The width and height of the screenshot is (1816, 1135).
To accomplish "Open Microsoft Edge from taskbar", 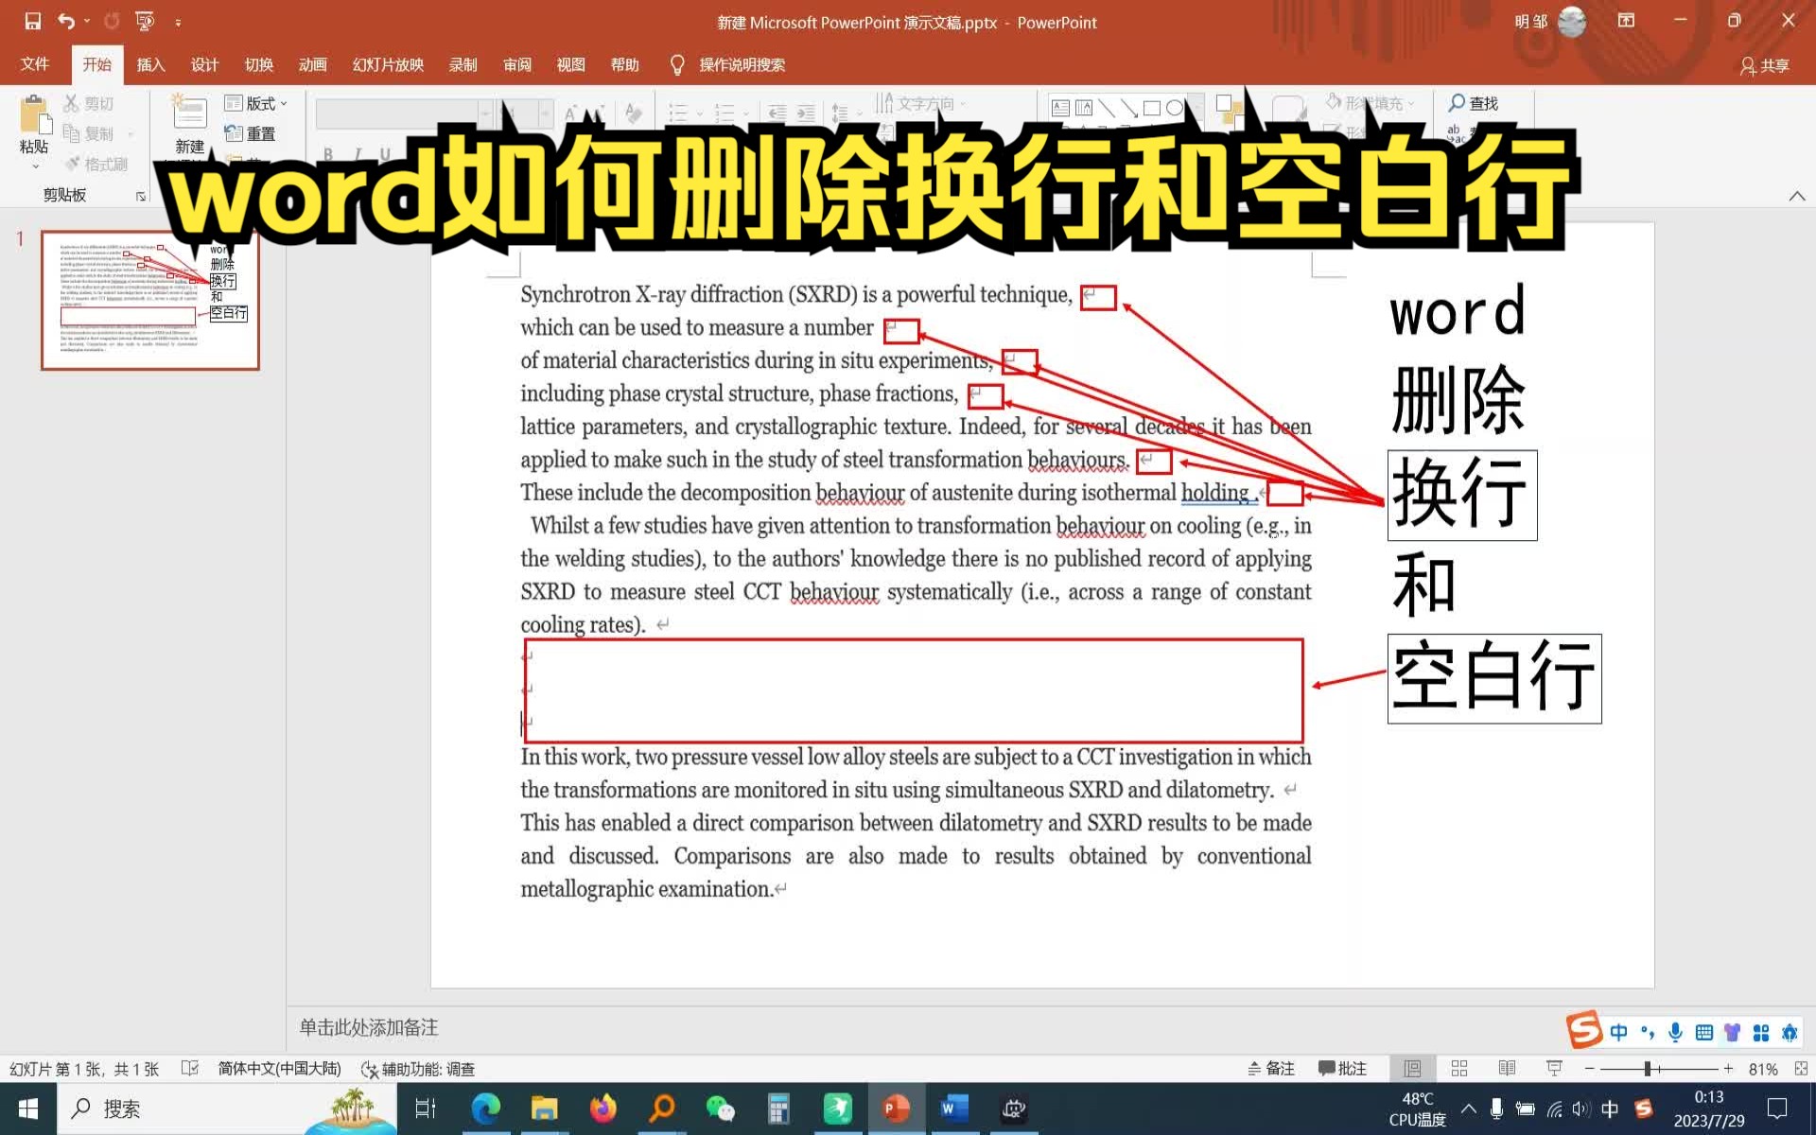I will [486, 1109].
